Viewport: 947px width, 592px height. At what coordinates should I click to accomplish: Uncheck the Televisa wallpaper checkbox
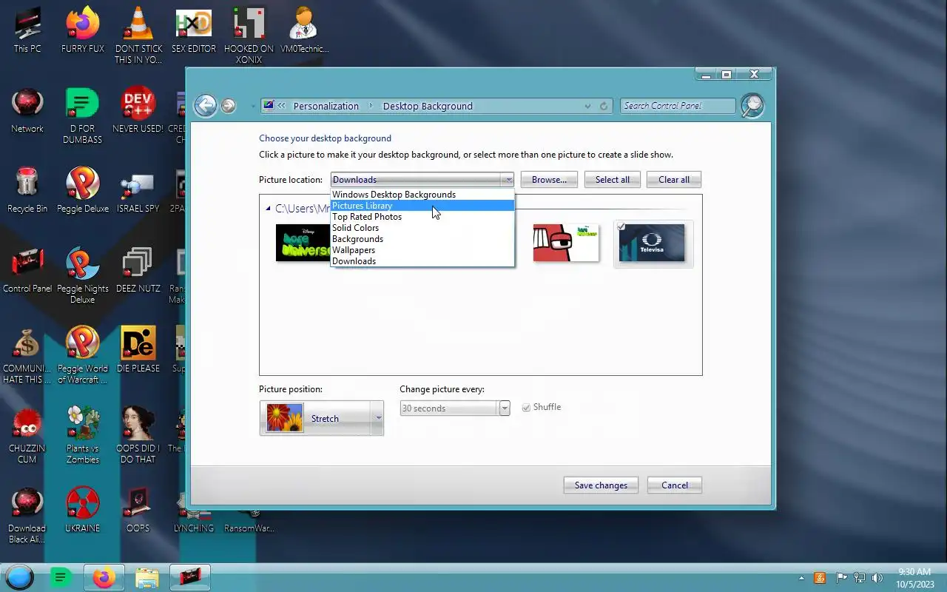pos(621,226)
